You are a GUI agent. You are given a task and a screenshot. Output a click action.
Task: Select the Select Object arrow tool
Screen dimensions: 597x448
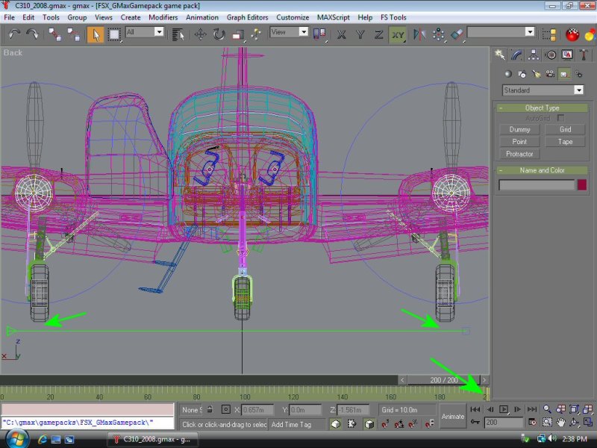click(96, 34)
